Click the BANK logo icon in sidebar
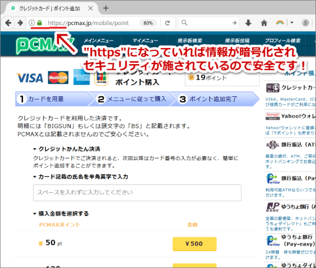This screenshot has height=268, width=316. 272,145
